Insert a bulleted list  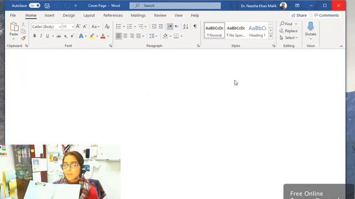click(118, 27)
